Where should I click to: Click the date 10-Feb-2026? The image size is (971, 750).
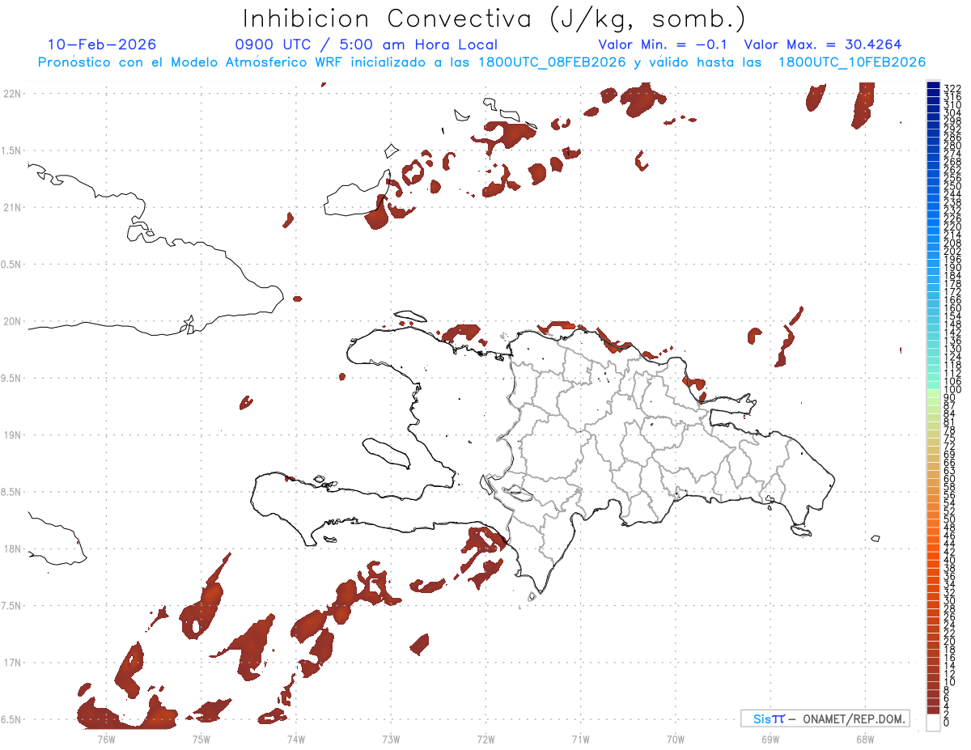[102, 44]
